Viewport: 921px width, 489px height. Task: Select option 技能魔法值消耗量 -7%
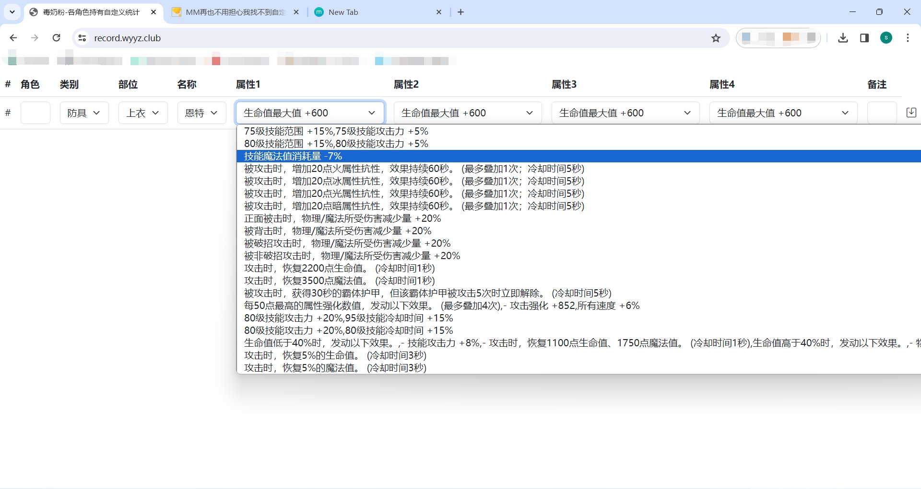coord(579,156)
